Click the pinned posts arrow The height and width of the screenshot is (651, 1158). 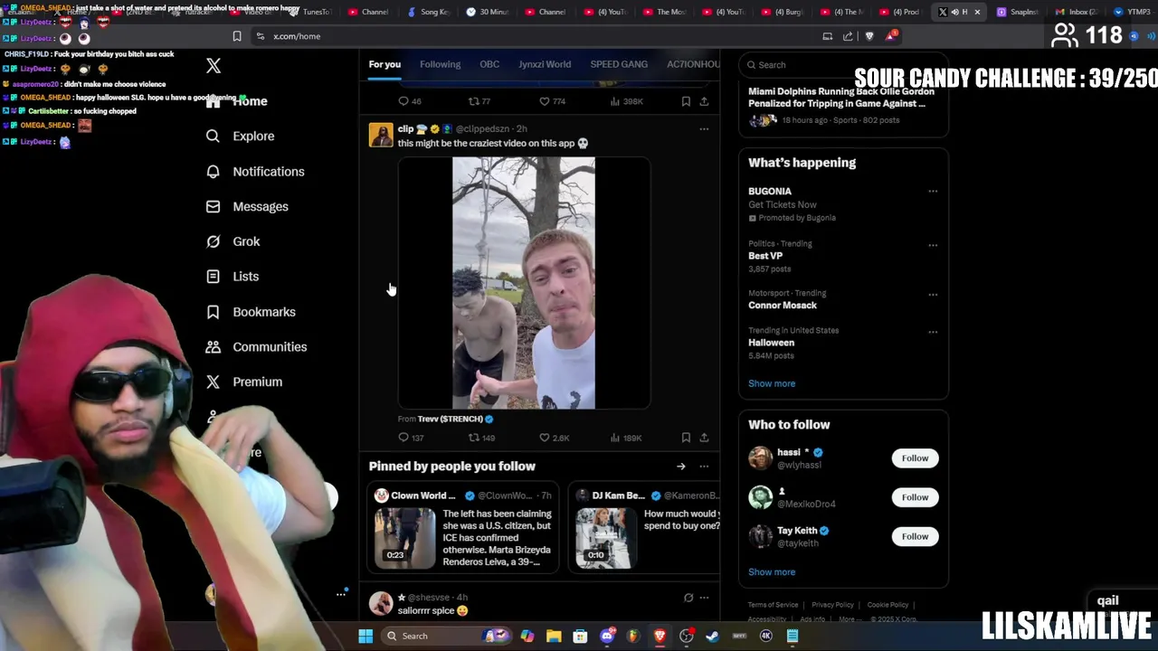click(x=681, y=467)
